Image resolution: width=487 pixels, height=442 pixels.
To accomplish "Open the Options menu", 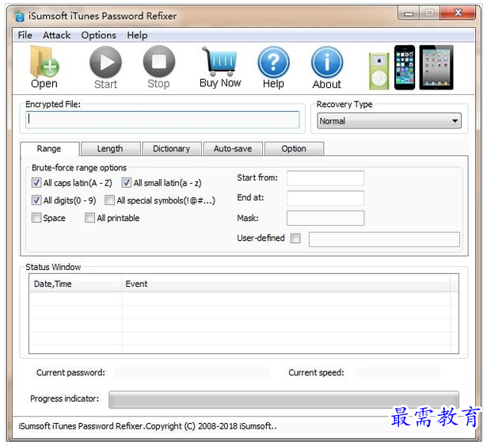I will pos(98,35).
